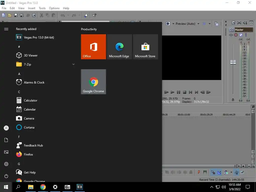Click the Save As icon with question mark
The width and height of the screenshot is (256, 192).
click(22, 15)
